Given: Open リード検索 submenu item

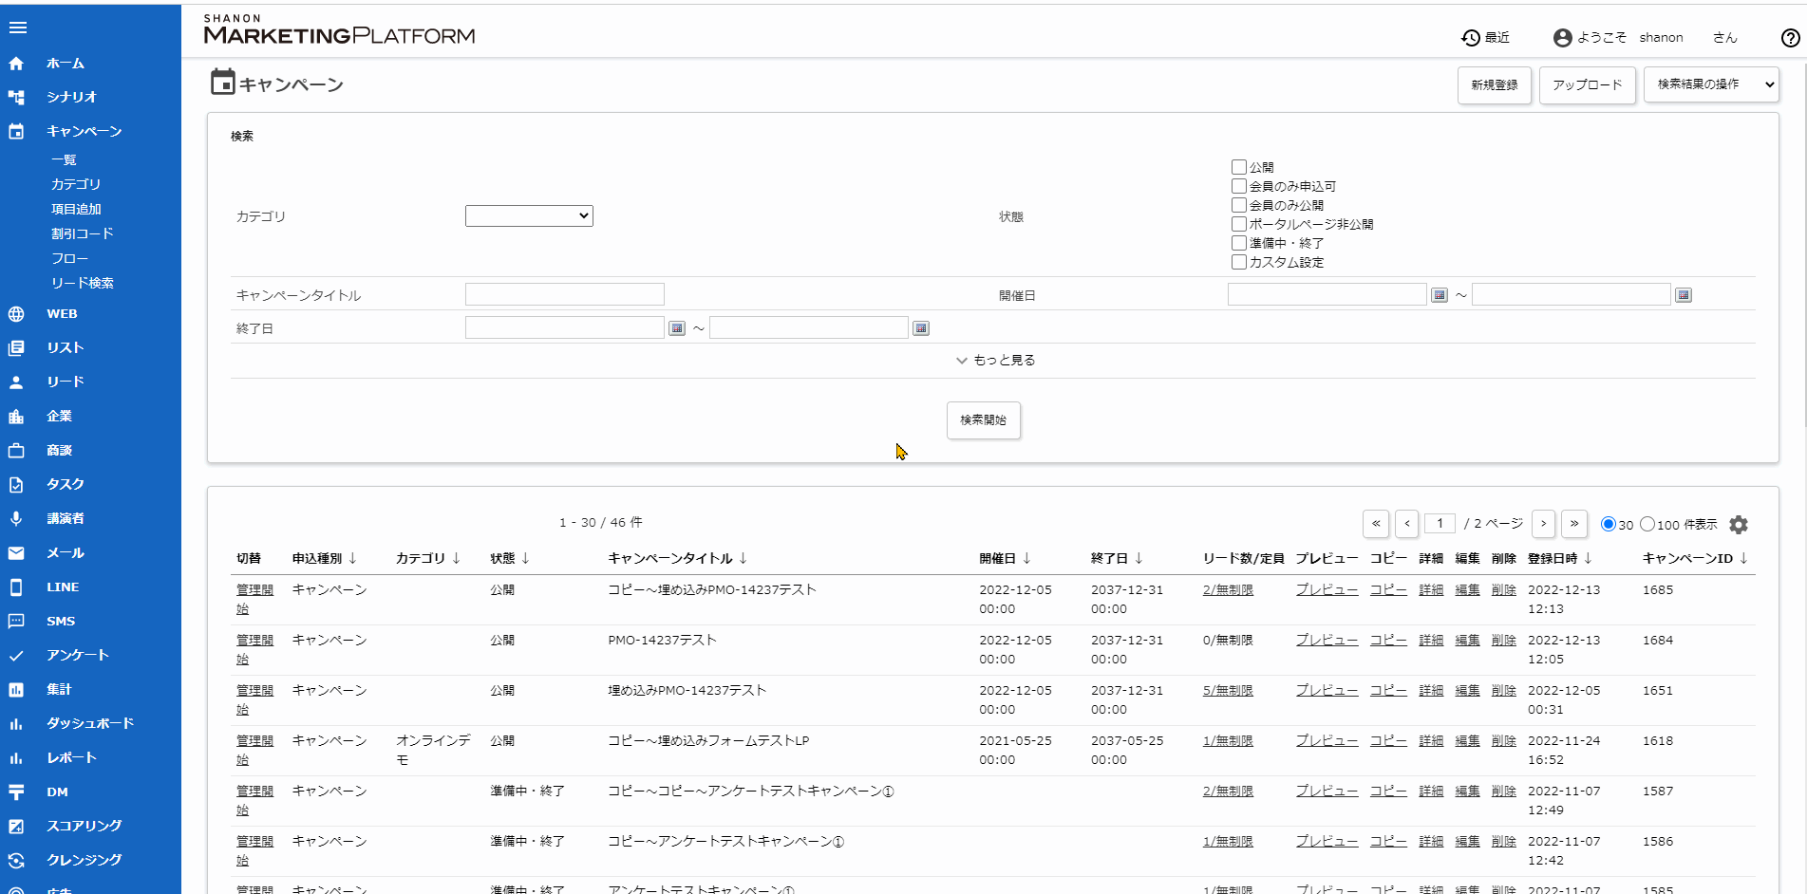Looking at the screenshot, I should pos(83,284).
